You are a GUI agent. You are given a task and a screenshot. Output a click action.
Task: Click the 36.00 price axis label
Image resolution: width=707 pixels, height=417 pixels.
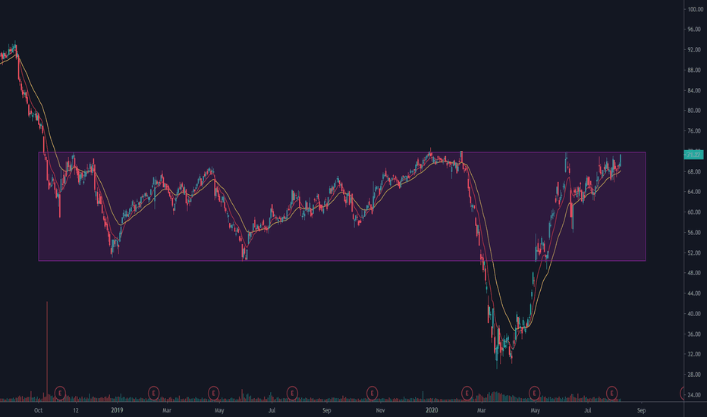coord(694,334)
